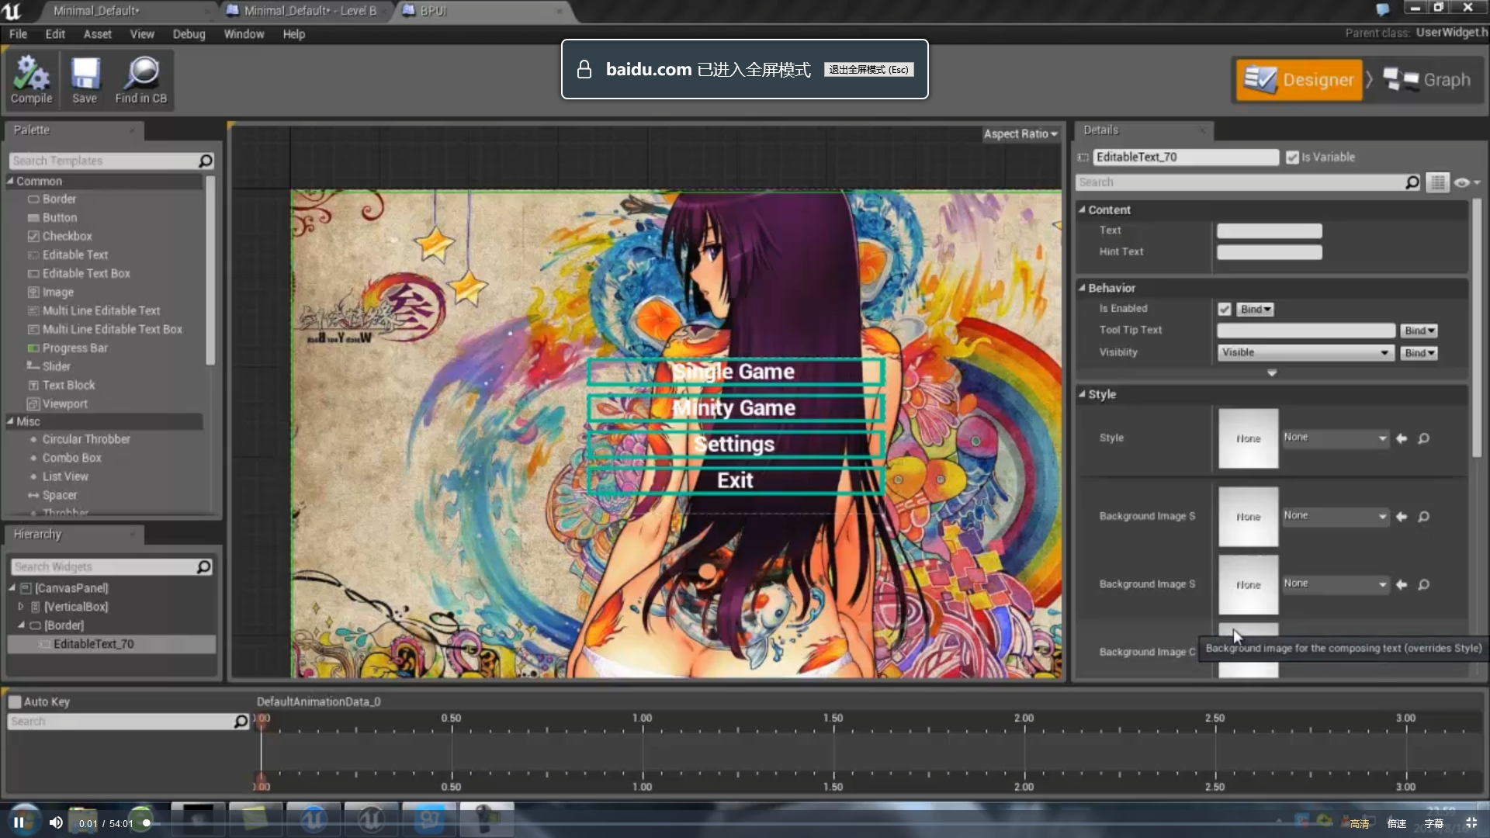Click the Hint Text input field

pos(1270,252)
